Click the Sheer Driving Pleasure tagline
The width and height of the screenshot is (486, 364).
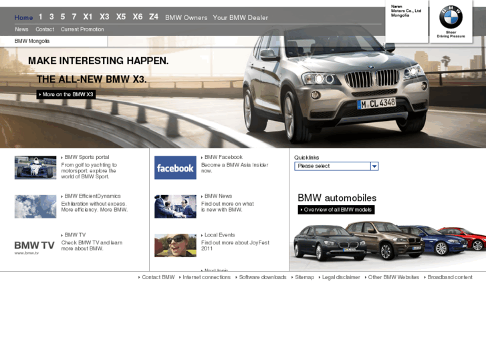pyautogui.click(x=451, y=34)
